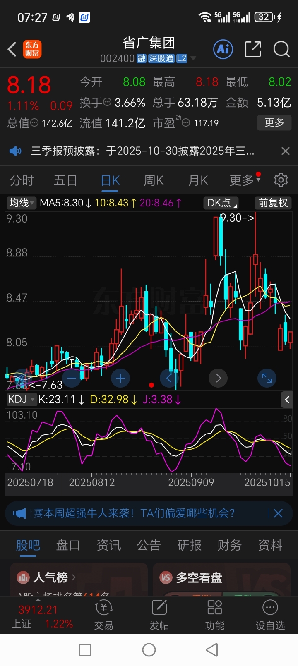Select the 日K chart tab
The image size is (298, 666).
110,180
